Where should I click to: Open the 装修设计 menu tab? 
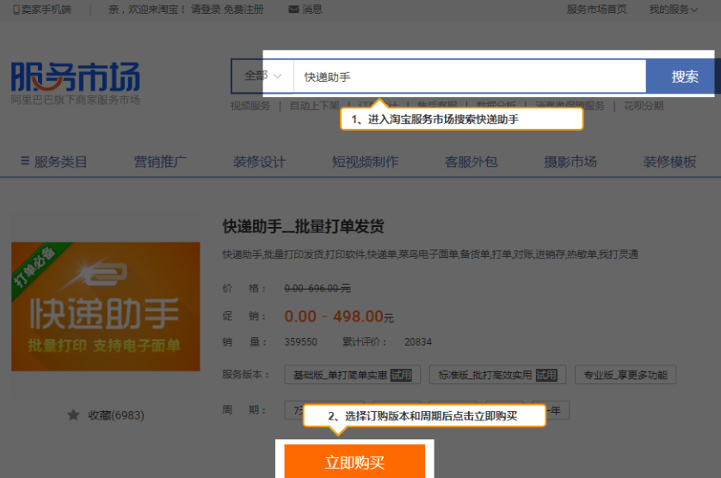click(259, 162)
